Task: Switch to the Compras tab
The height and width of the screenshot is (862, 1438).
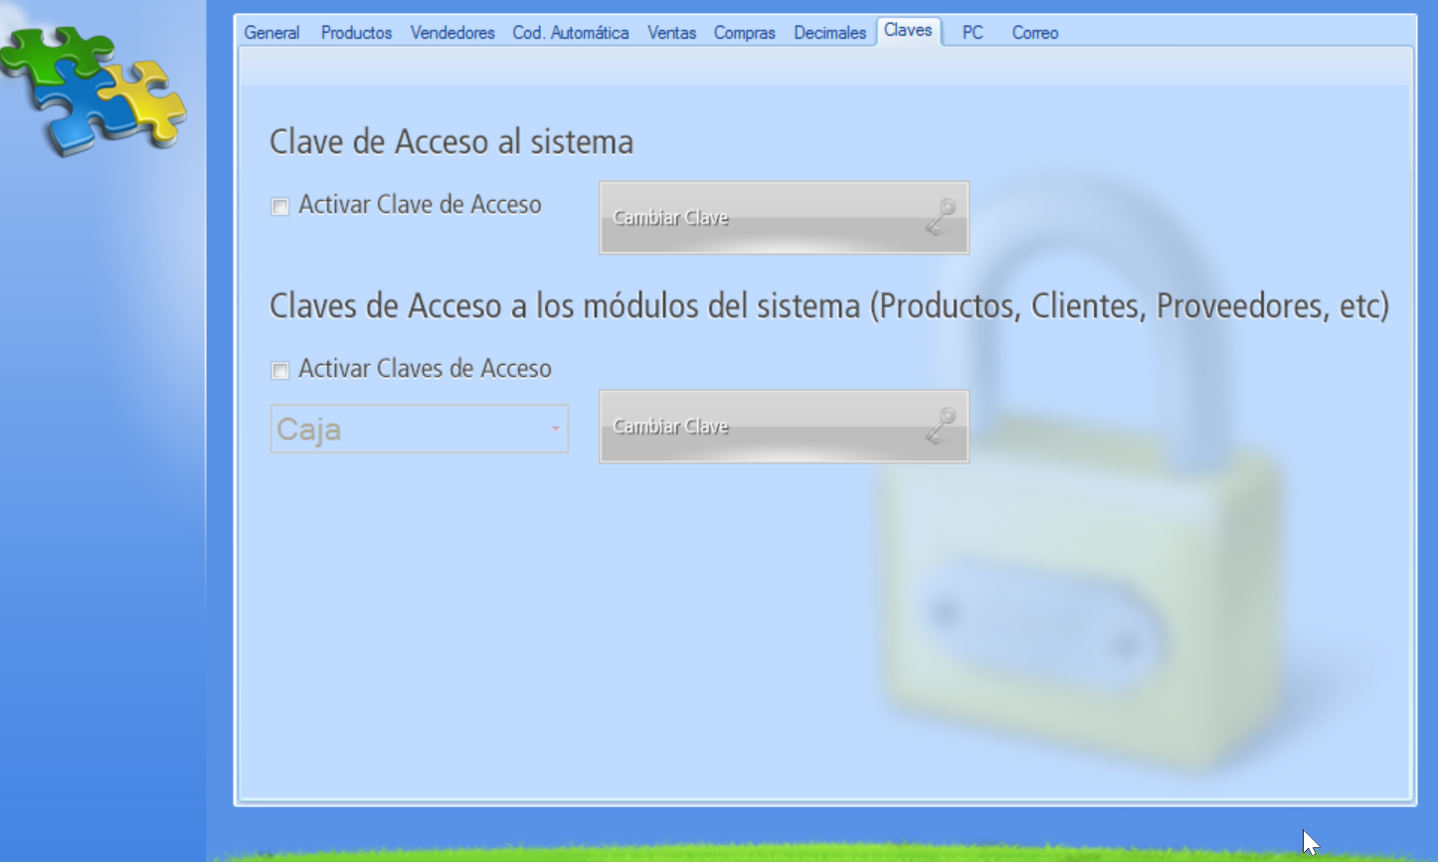Action: [x=744, y=33]
